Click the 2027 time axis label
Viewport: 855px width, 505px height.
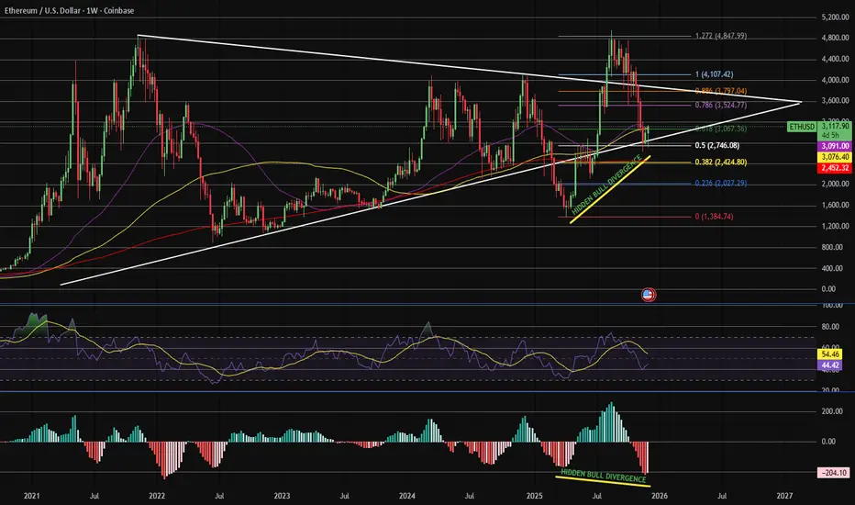coord(784,496)
